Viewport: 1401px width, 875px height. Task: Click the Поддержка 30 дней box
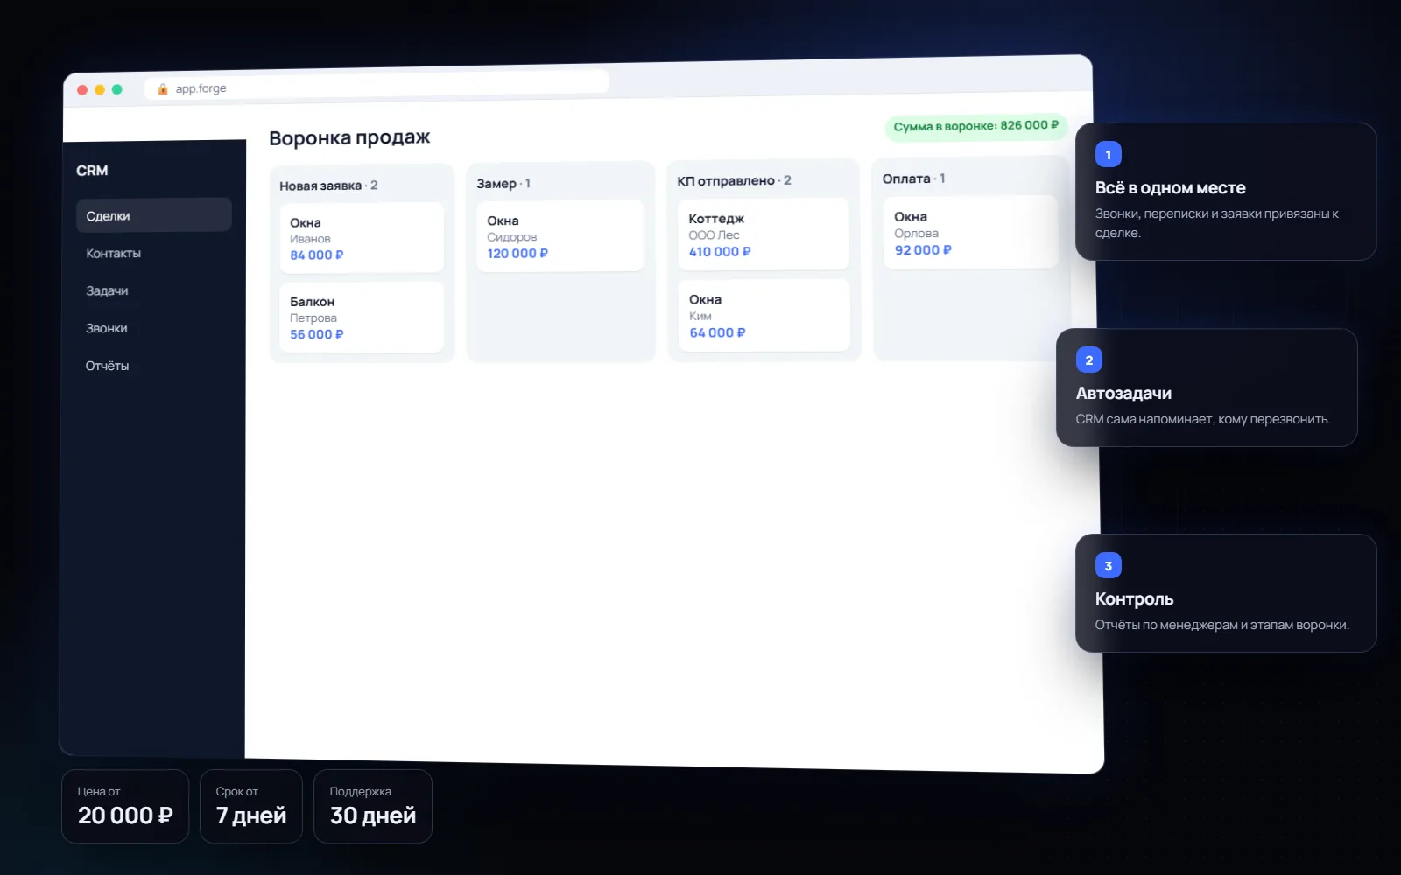(373, 807)
